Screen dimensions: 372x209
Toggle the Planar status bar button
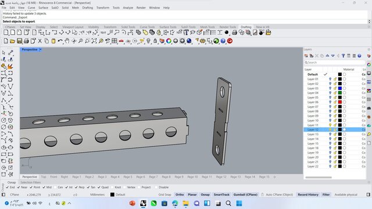(192, 194)
